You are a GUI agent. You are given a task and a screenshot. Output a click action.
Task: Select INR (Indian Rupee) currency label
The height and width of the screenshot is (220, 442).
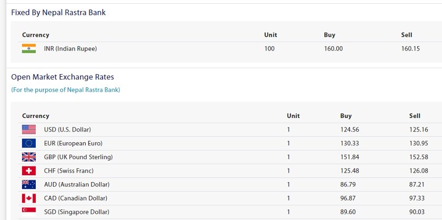(x=71, y=48)
